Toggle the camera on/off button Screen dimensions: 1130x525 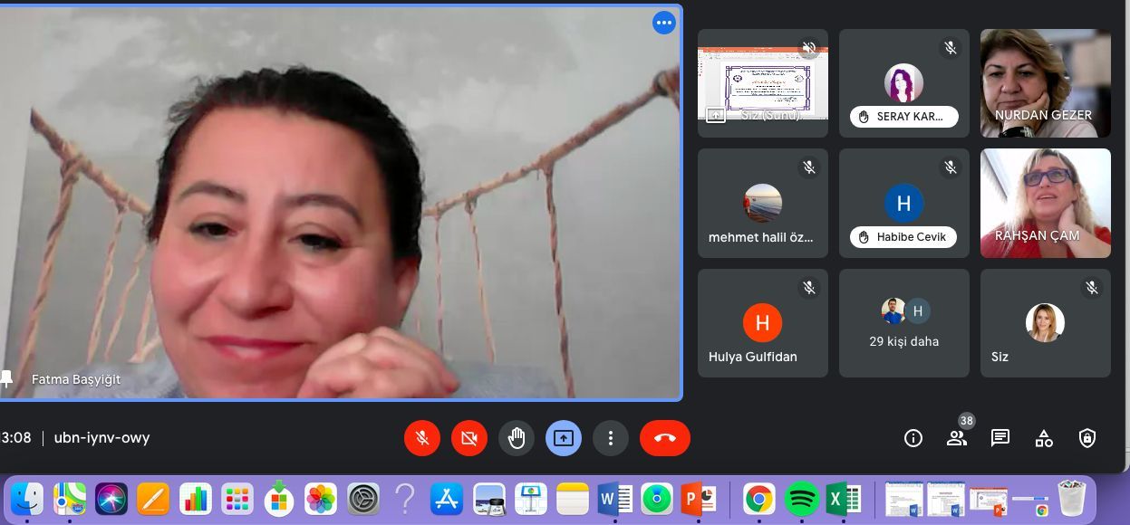click(x=468, y=438)
